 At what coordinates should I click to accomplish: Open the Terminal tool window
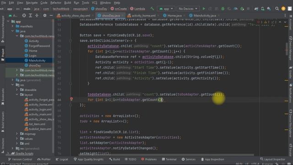tap(169, 159)
